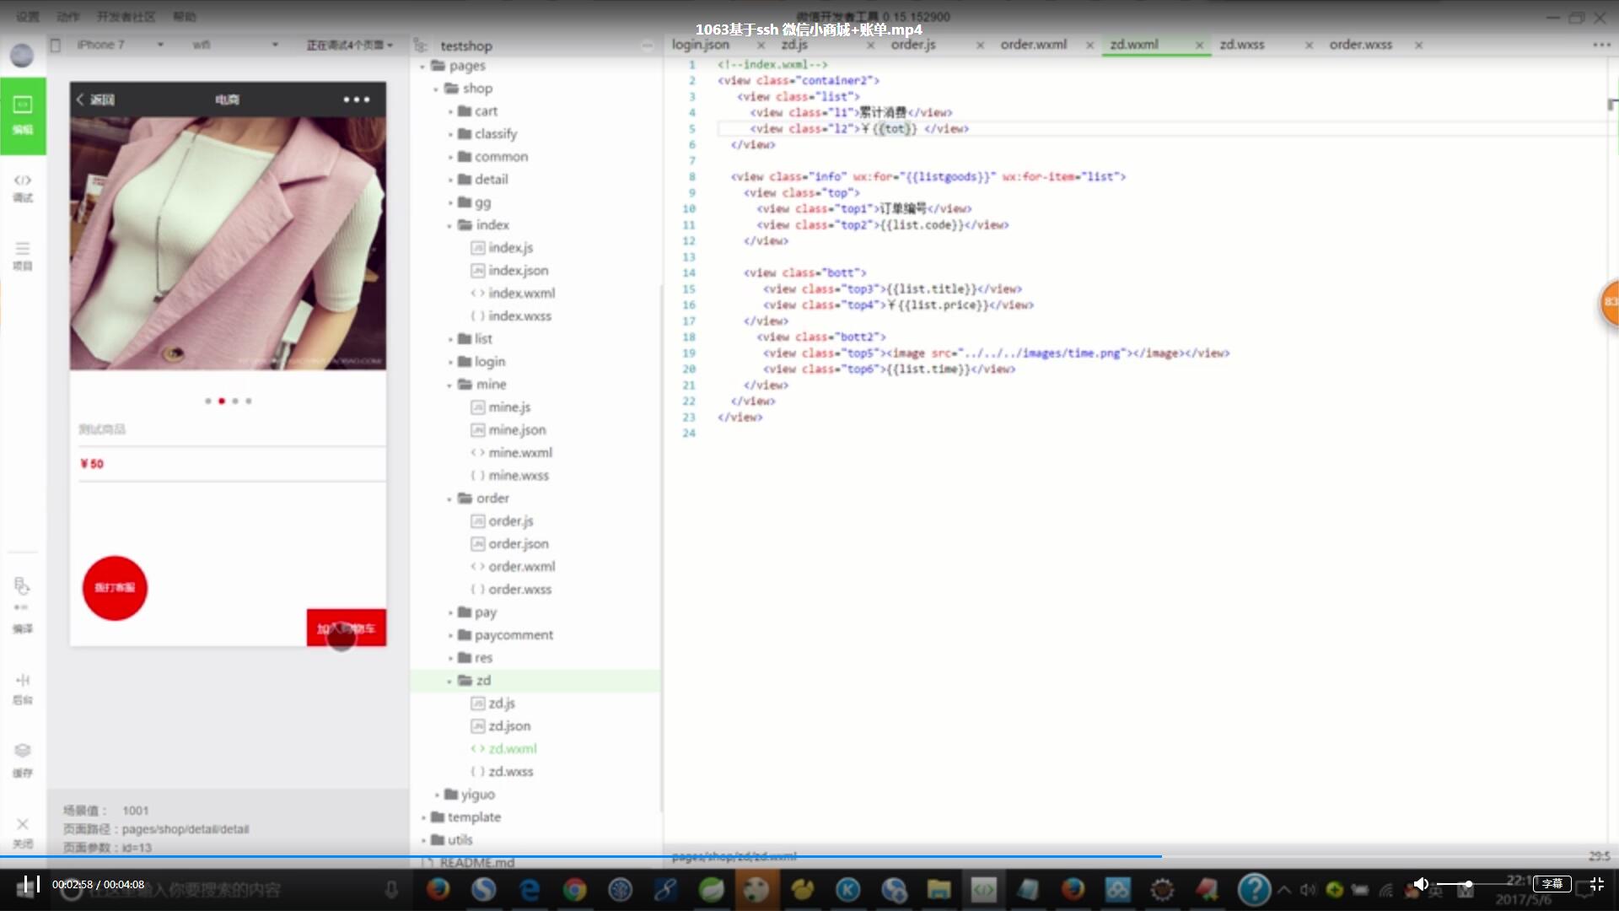Viewport: 1619px width, 911px height.
Task: Close the order.wxml editor tab
Action: [x=1089, y=46]
